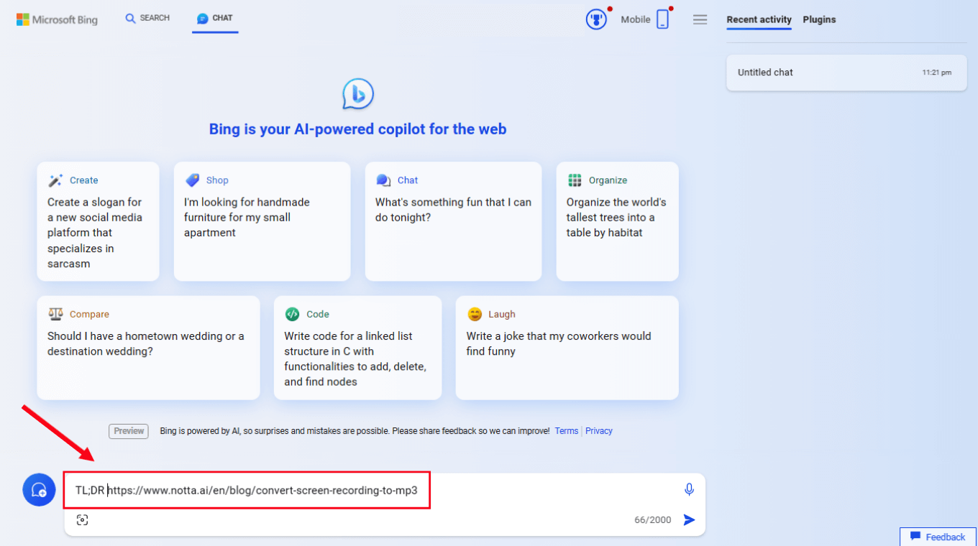Switch to the SEARCH tab
978x546 pixels.
click(x=147, y=19)
